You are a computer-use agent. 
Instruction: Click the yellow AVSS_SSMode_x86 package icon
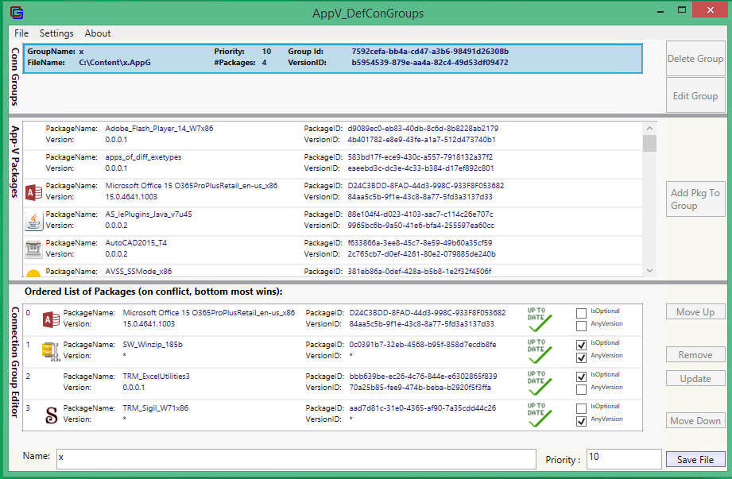[33, 273]
